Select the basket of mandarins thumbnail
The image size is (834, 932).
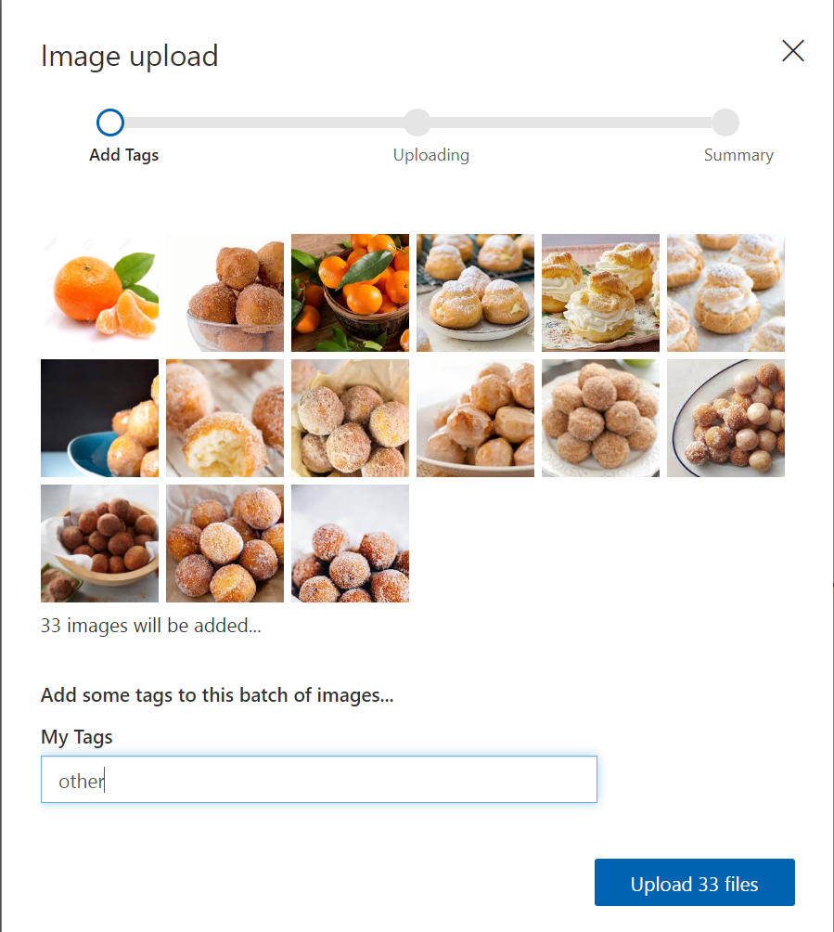click(350, 293)
